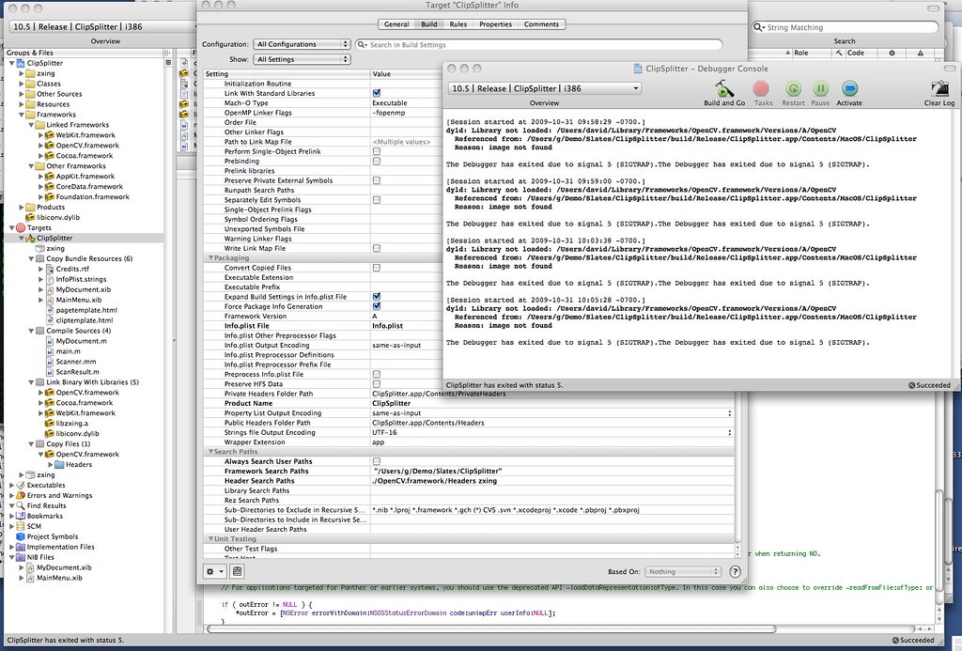Click the icon button beside the gear menu
This screenshot has width=962, height=651.
coord(238,571)
